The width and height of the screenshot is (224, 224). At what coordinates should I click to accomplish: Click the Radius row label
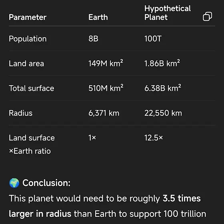coord(21,113)
